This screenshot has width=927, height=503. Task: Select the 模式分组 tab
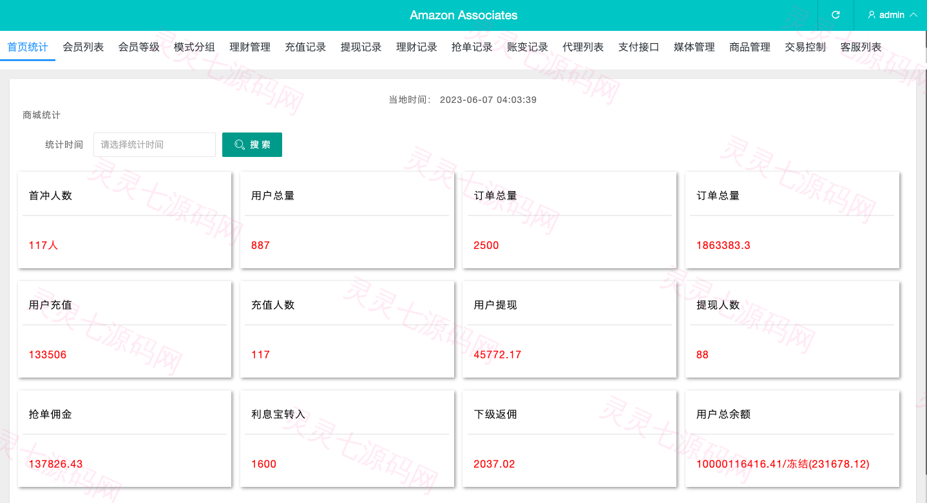tap(195, 47)
